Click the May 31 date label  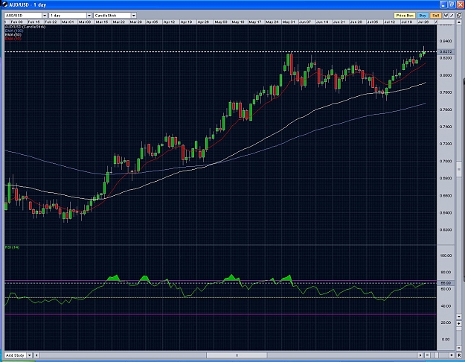point(289,22)
